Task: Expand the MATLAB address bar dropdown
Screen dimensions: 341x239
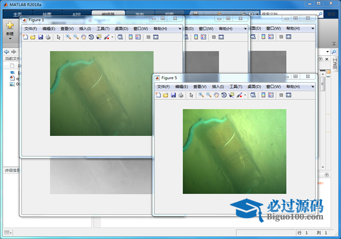Action: [x=327, y=52]
